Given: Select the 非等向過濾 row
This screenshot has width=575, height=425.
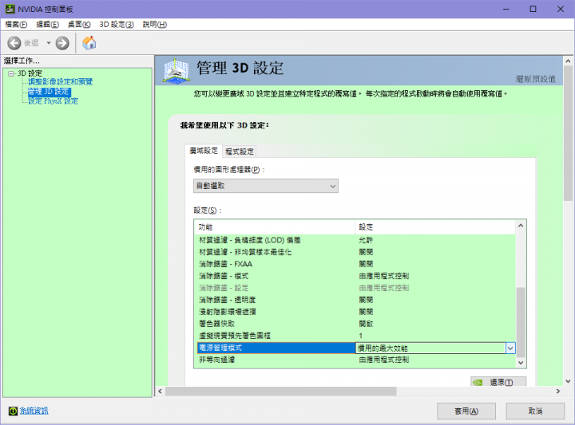Looking at the screenshot, I should (x=355, y=360).
